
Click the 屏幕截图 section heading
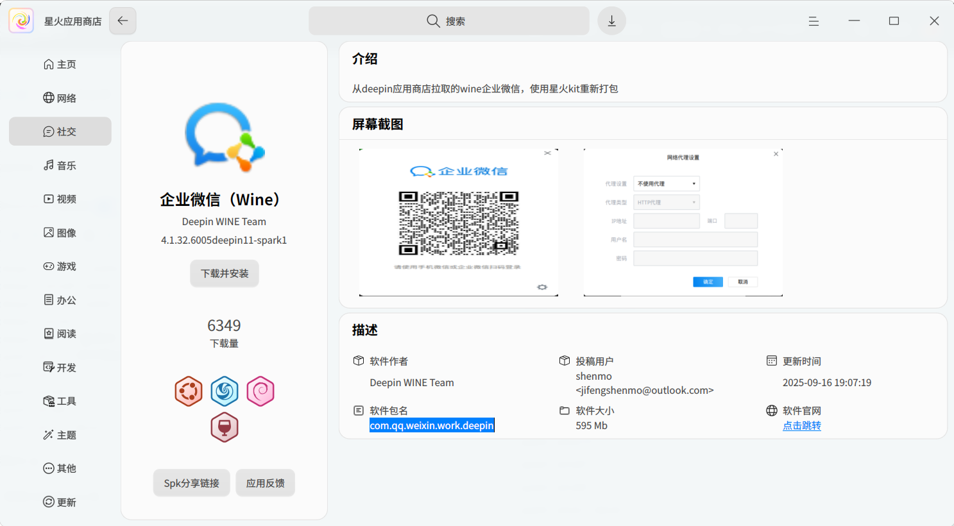tap(378, 124)
